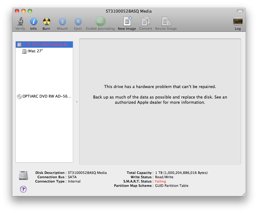Click the Mount toolbar icon
The width and height of the screenshot is (258, 213).
pyautogui.click(x=62, y=22)
